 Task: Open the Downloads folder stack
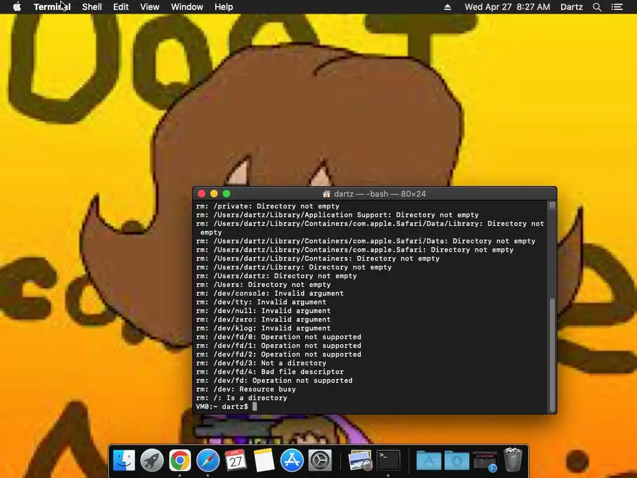pyautogui.click(x=457, y=461)
